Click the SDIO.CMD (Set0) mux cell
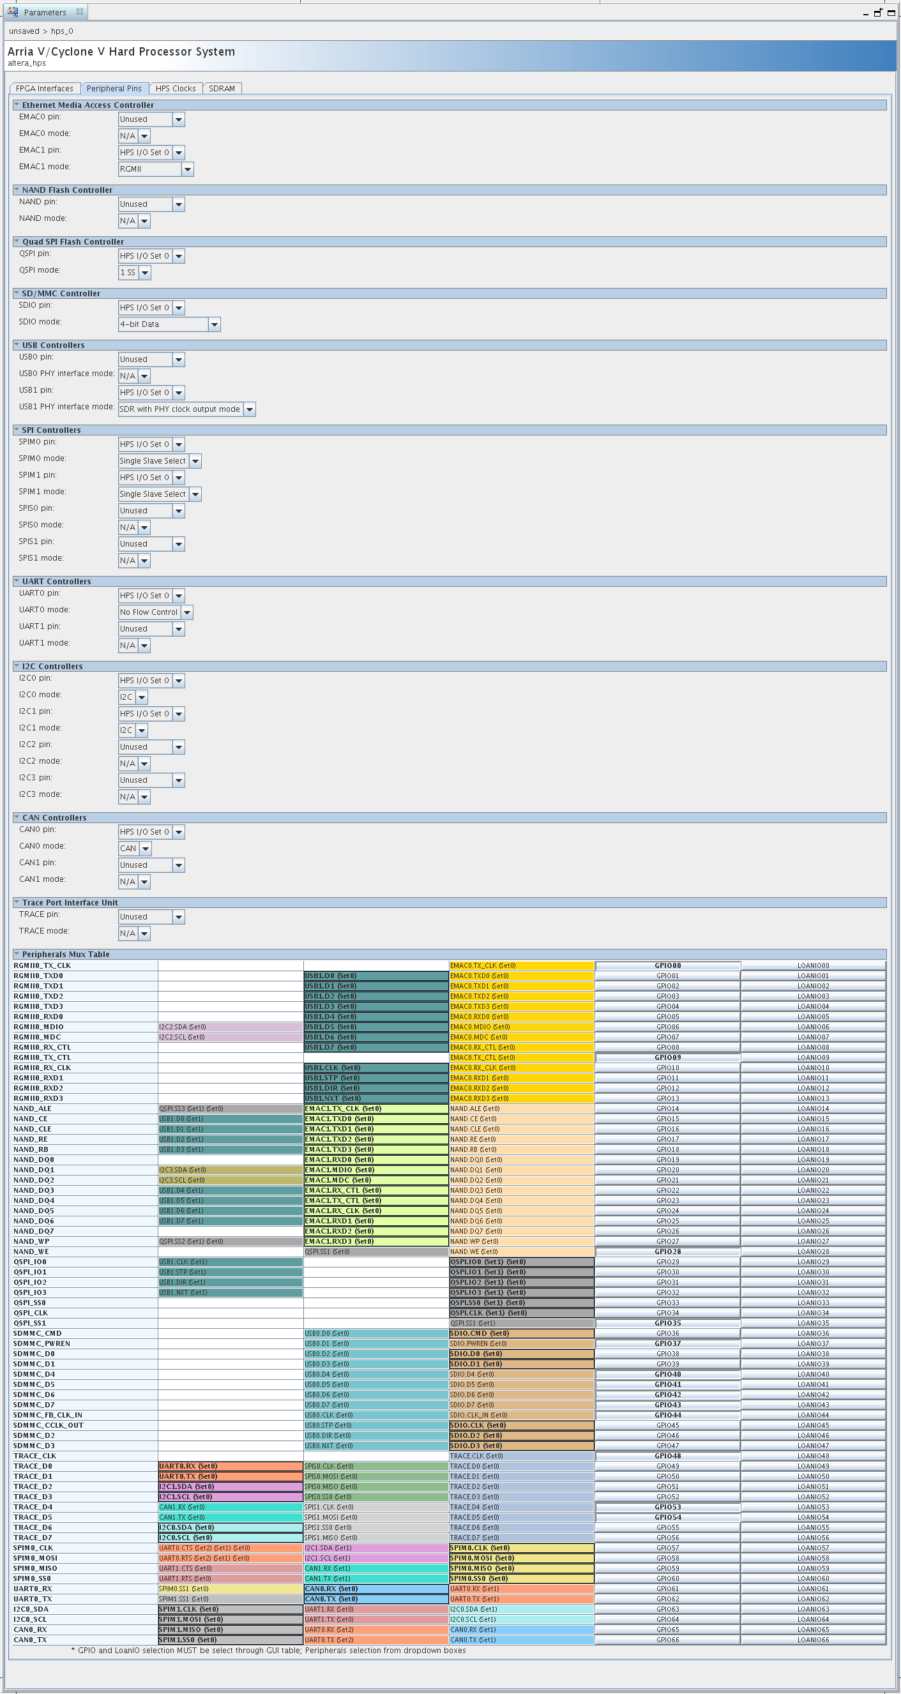The width and height of the screenshot is (901, 1694). 522,1334
